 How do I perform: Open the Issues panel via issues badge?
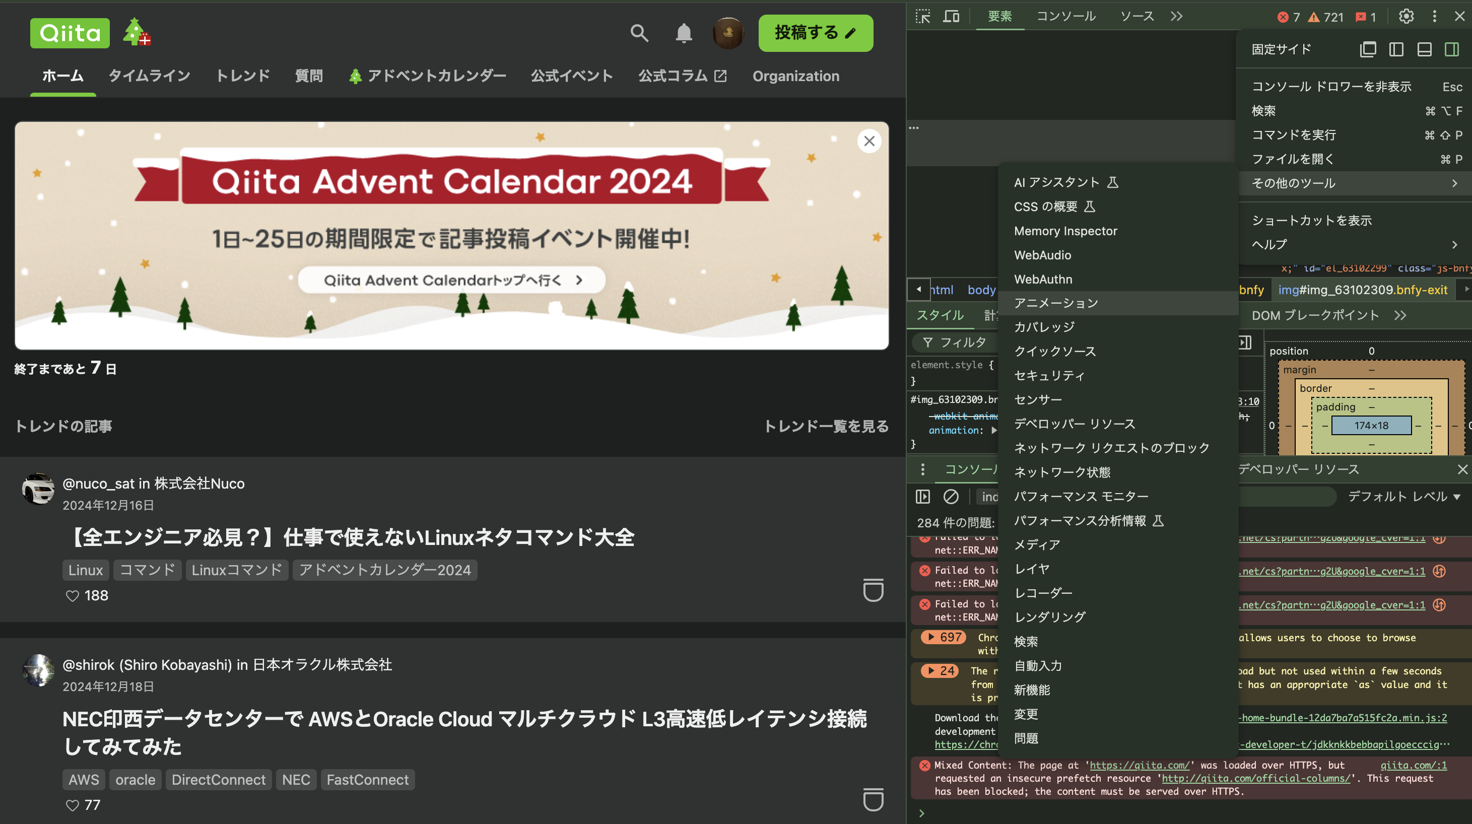[x=1366, y=17]
